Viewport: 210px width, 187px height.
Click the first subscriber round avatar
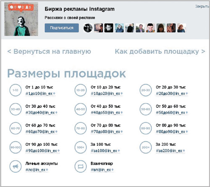pos(88,28)
